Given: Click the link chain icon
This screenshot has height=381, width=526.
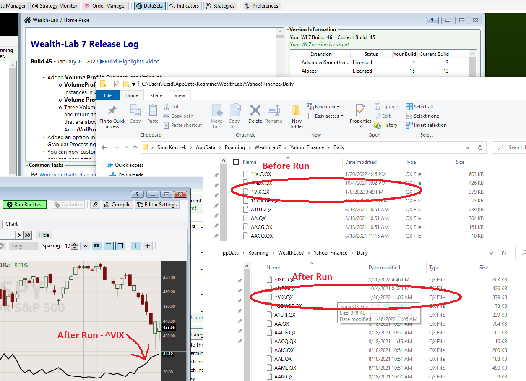Looking at the screenshot, I should click(96, 205).
